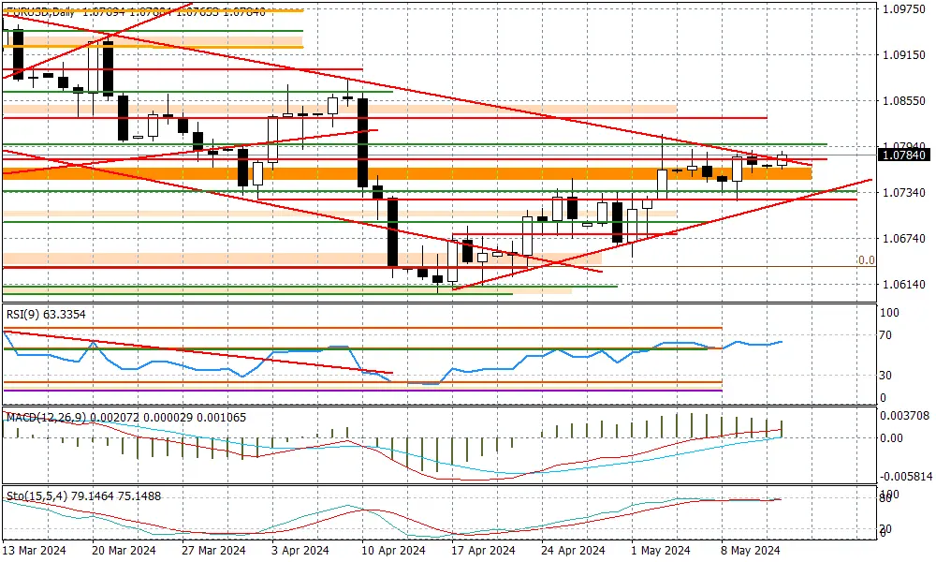Click the 1 May 2024 date label

pos(661,551)
